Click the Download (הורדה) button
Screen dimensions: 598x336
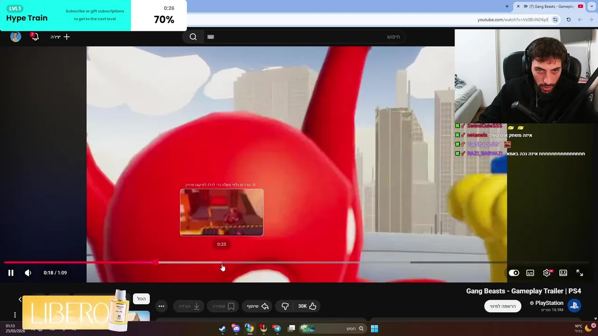[189, 306]
